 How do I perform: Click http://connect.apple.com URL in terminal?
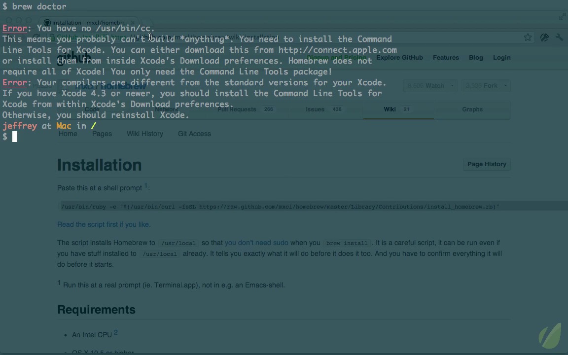(338, 50)
